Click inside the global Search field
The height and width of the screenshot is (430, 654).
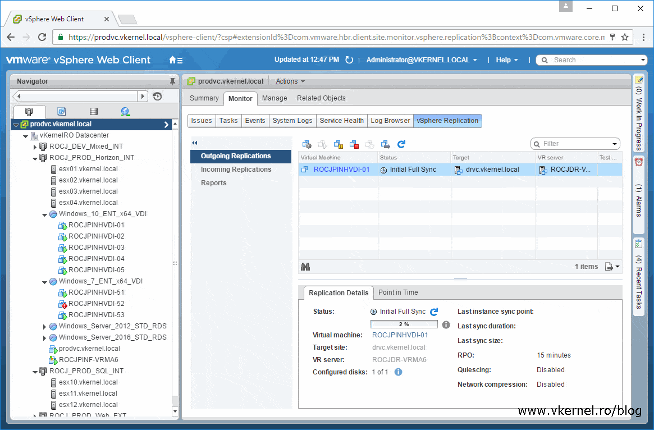(x=584, y=60)
